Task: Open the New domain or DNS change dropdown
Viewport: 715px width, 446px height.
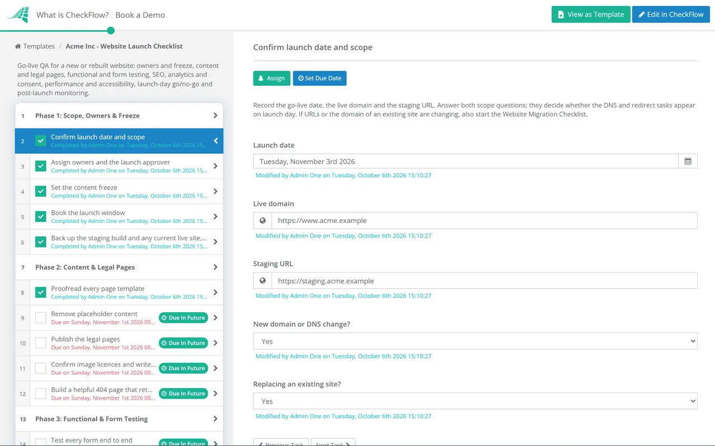Action: pos(475,341)
